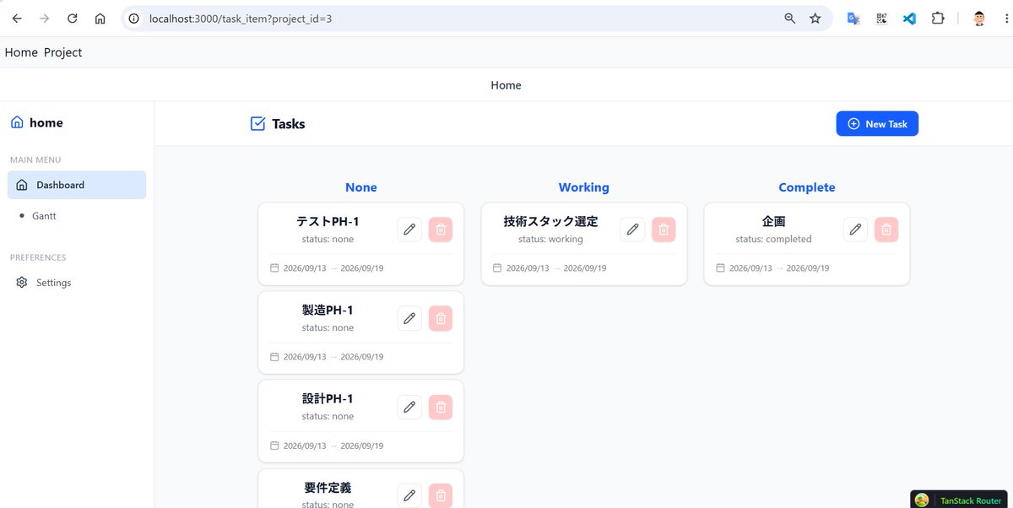
Task: Edit the 技術スタック選定 task with pencil icon
Action: click(632, 230)
